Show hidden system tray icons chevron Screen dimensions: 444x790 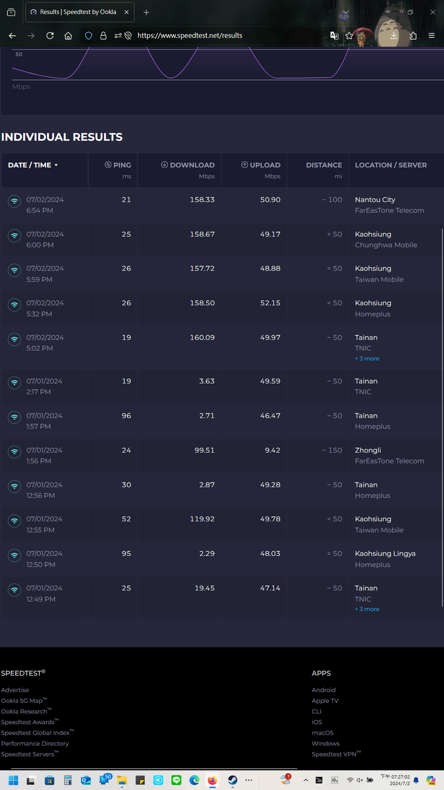click(306, 780)
